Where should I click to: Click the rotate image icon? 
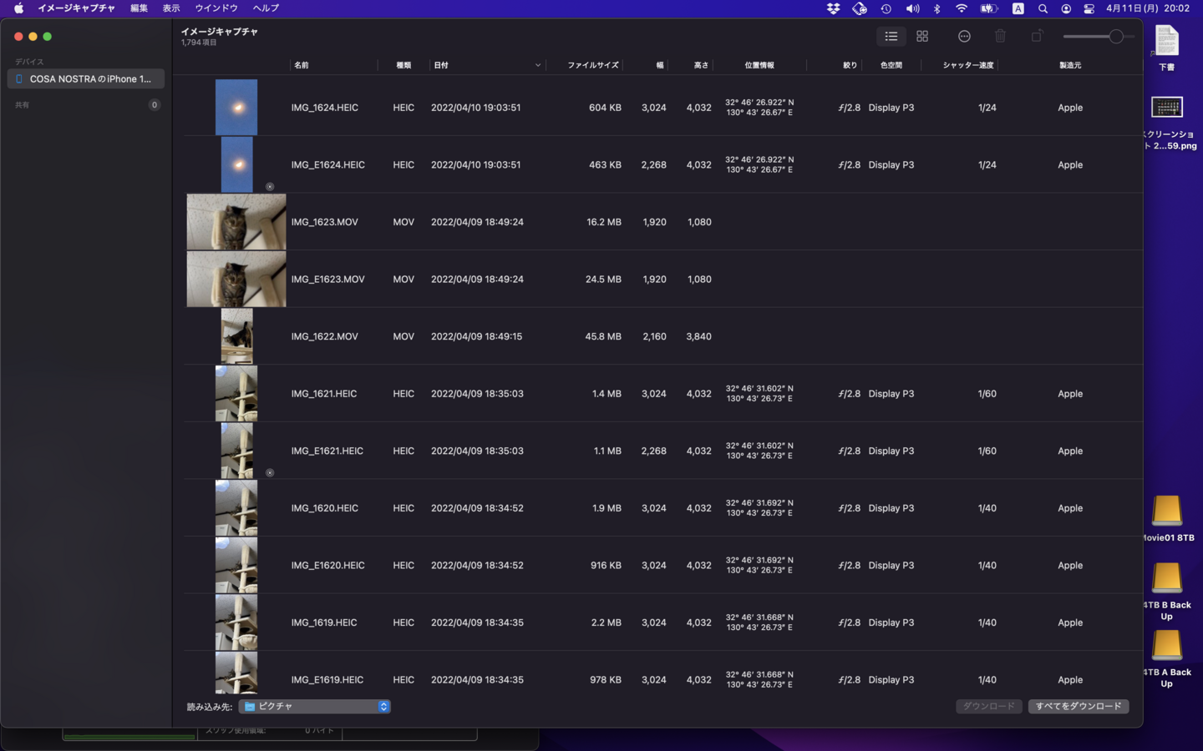pyautogui.click(x=1037, y=37)
